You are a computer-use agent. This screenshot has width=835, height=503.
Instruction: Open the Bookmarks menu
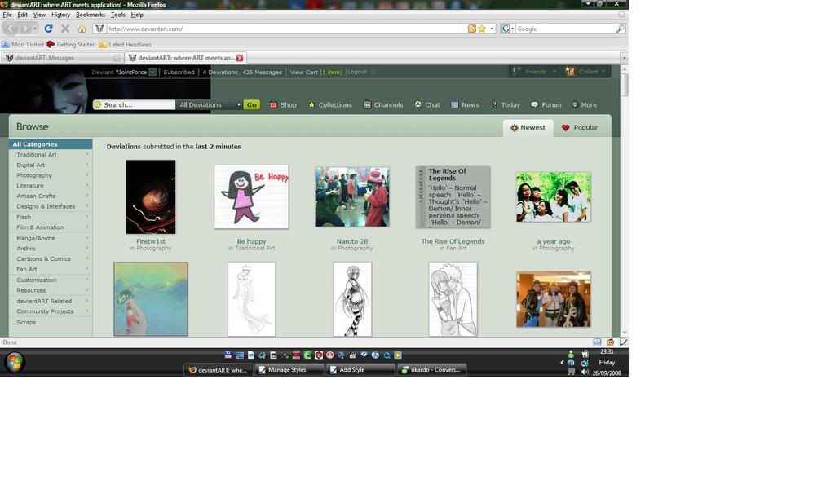(x=90, y=15)
